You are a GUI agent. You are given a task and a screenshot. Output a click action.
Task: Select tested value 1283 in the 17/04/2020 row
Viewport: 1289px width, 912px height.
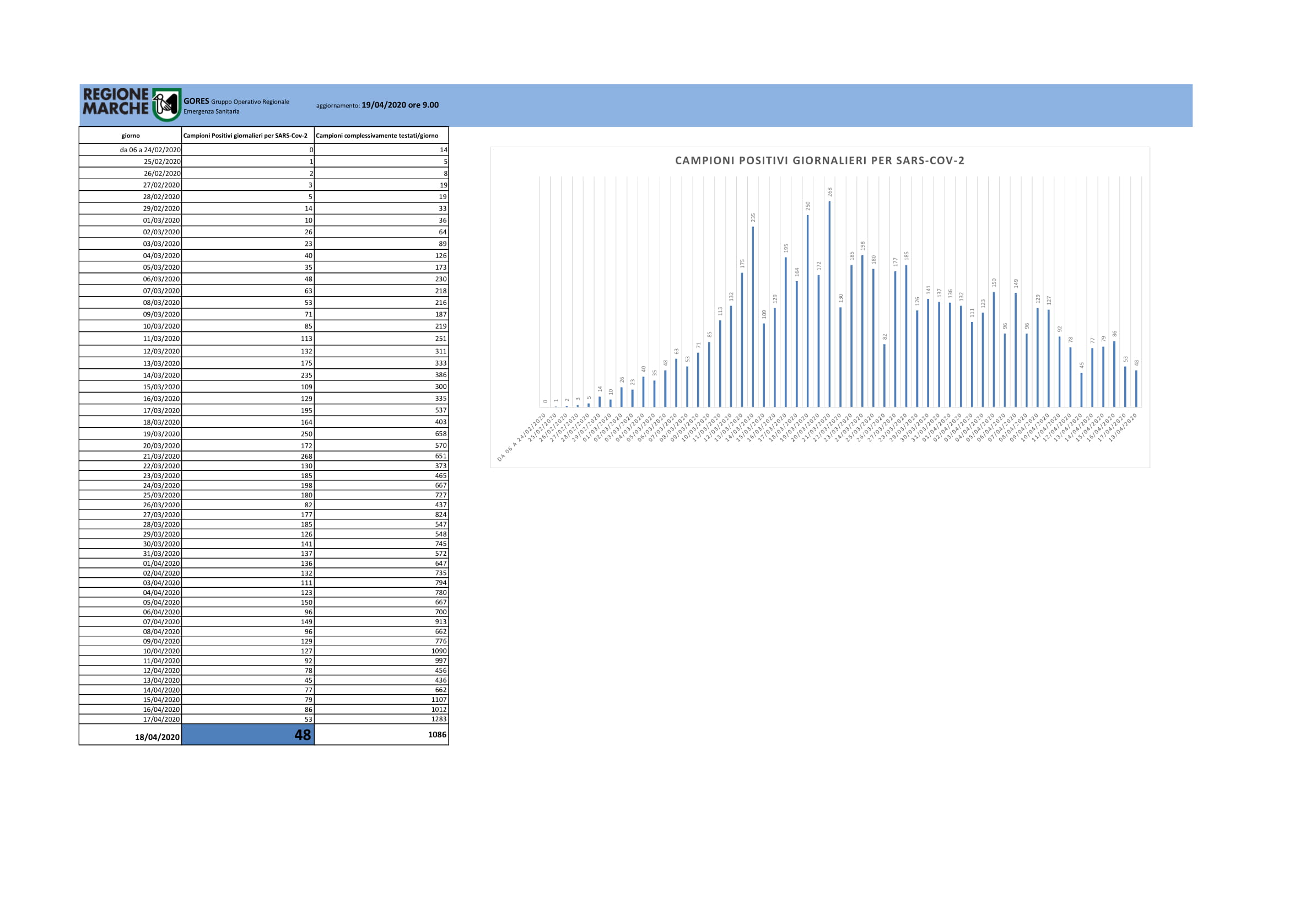click(x=381, y=720)
